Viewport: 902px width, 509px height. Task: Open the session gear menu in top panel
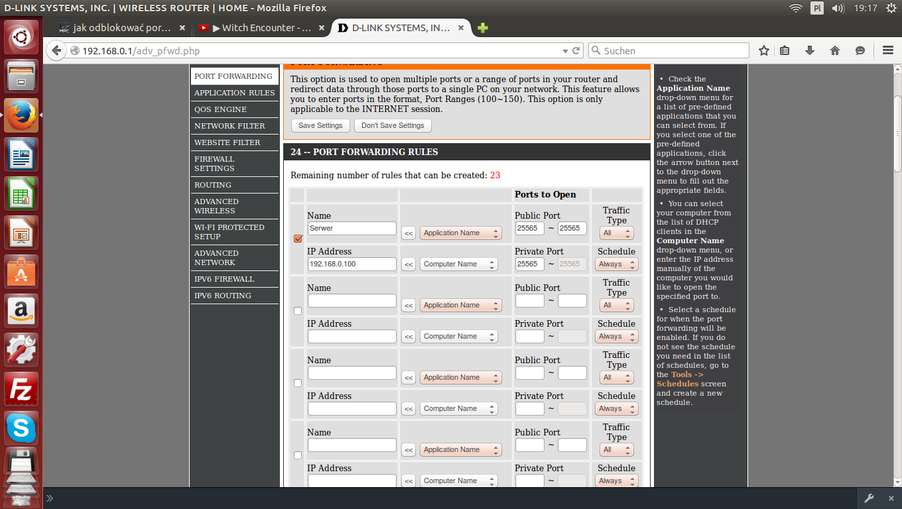(x=890, y=8)
